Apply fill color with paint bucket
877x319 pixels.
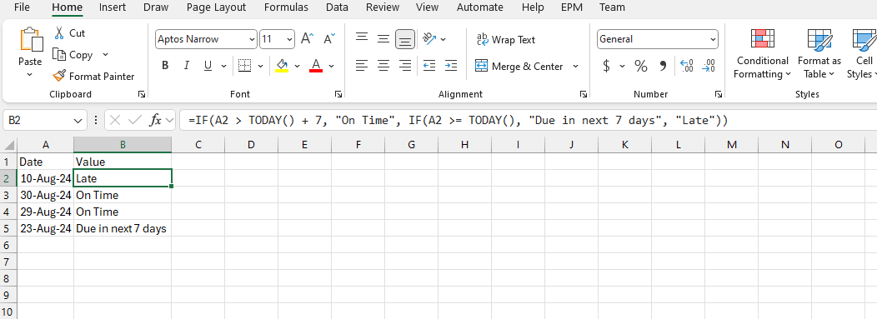click(x=282, y=65)
